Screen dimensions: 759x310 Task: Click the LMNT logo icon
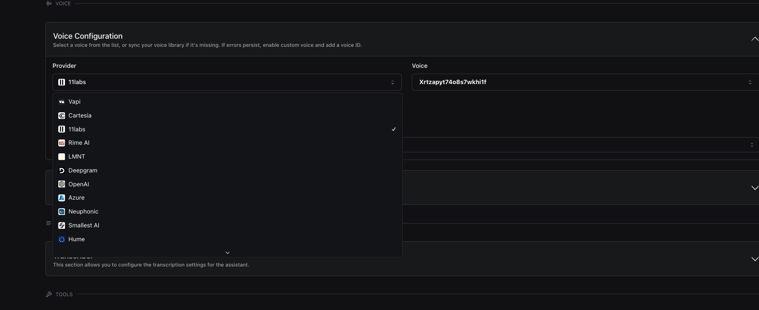pos(62,157)
